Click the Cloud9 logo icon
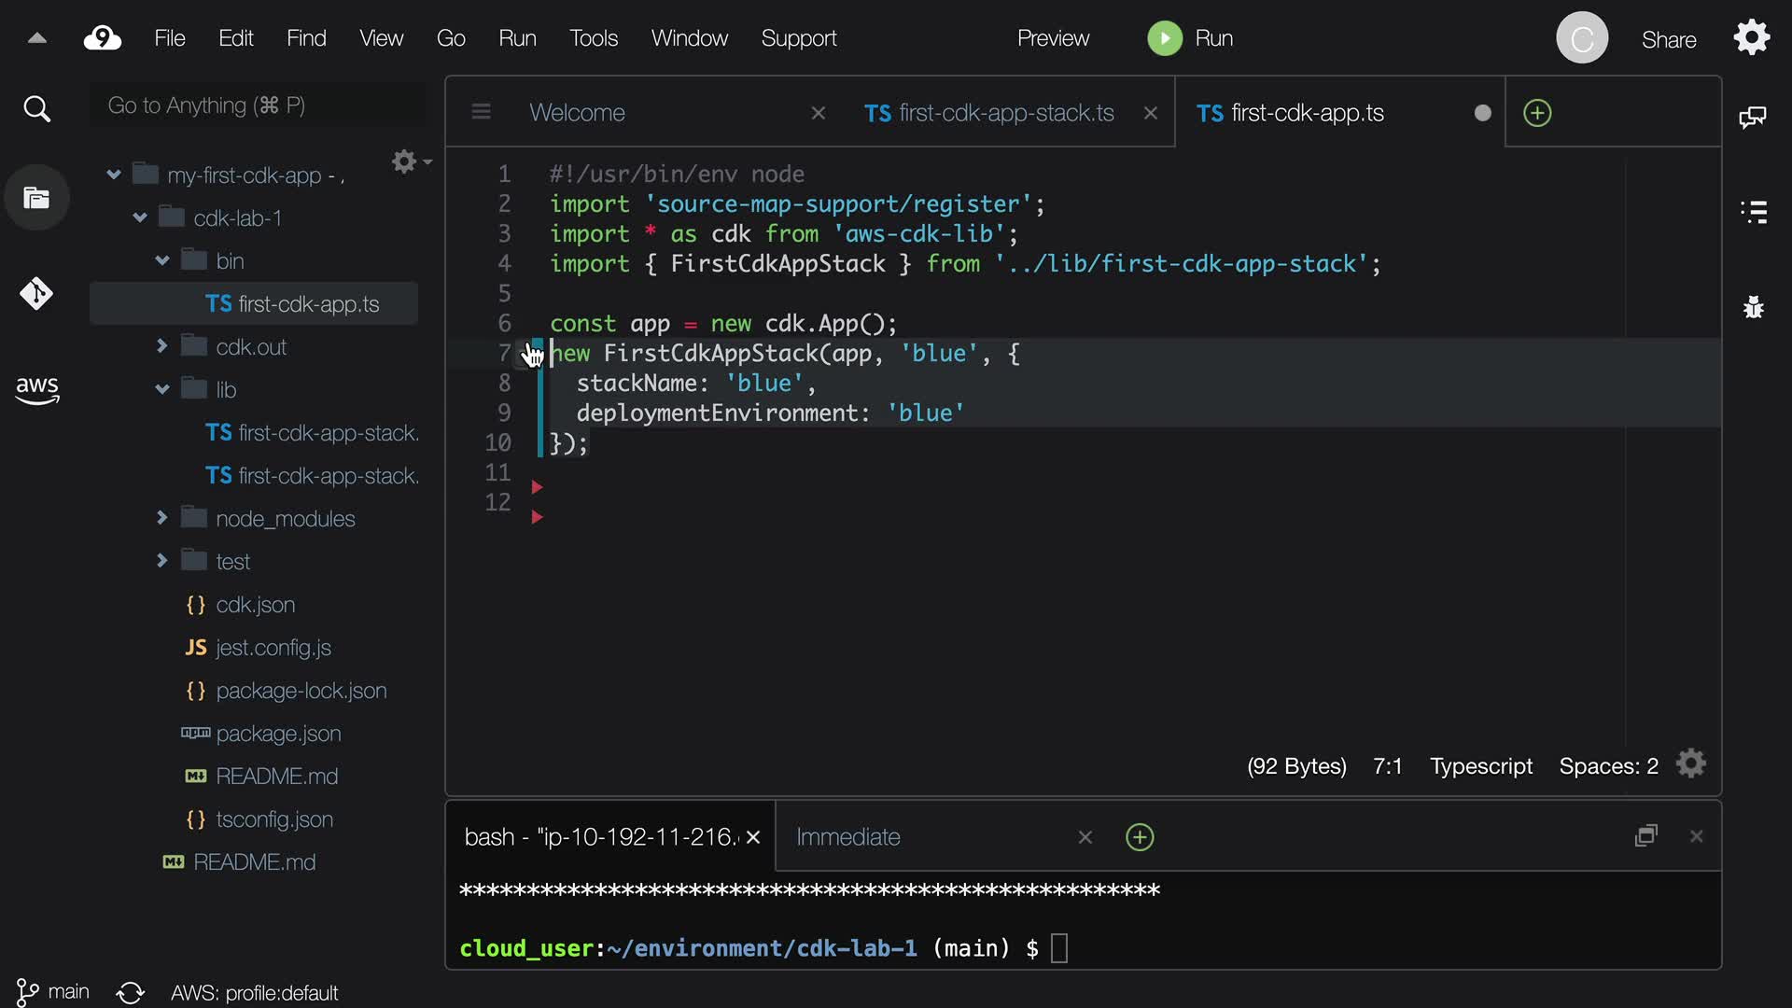The width and height of the screenshot is (1792, 1008). pos(102,38)
